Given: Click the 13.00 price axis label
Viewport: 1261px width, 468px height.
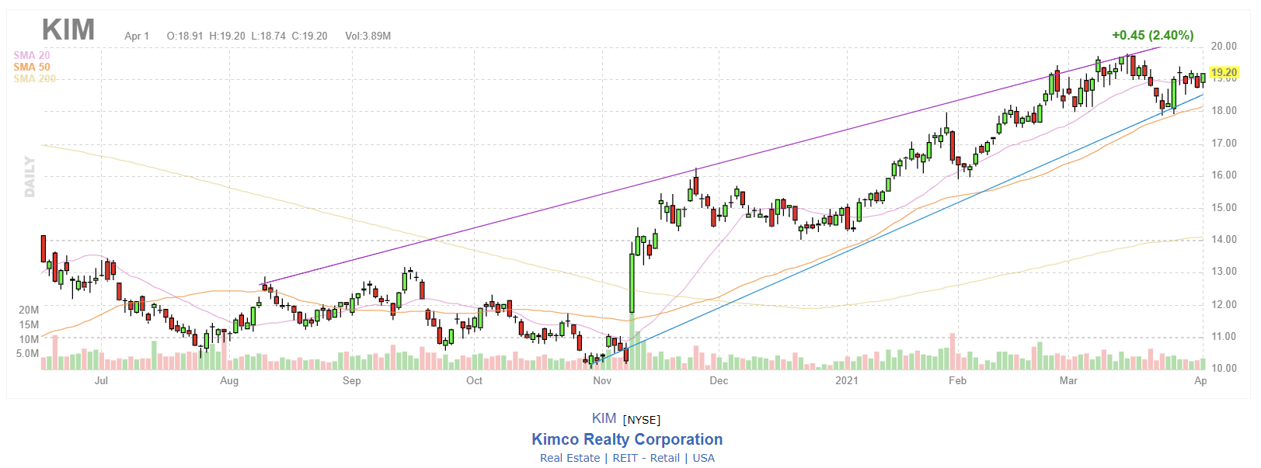Looking at the screenshot, I should pyautogui.click(x=1224, y=272).
